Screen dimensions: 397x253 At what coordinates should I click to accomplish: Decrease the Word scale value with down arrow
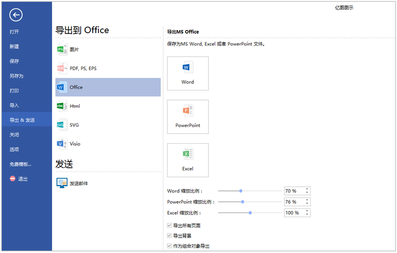coord(307,193)
